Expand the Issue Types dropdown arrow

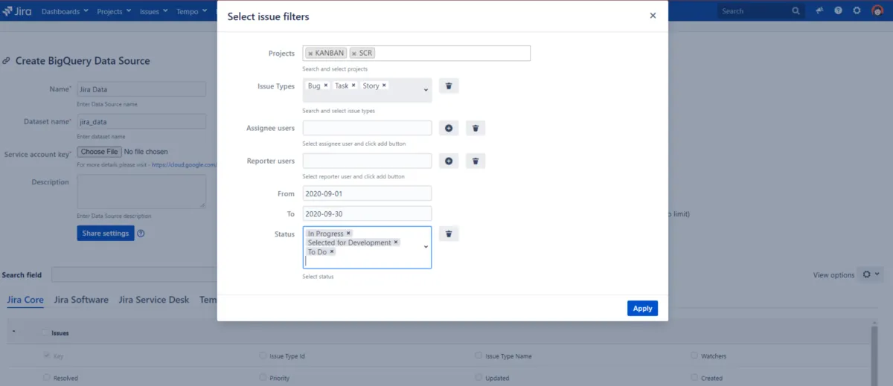point(426,90)
